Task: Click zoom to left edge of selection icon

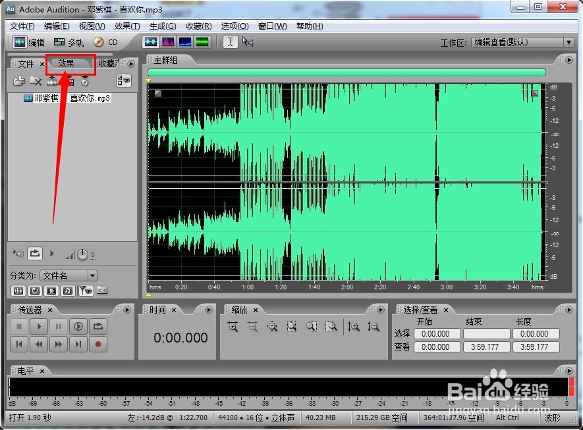Action: click(x=312, y=327)
